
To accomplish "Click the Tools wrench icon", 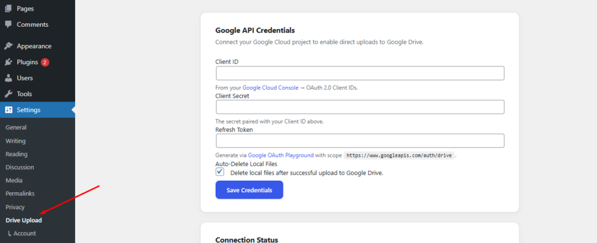I will (x=8, y=94).
